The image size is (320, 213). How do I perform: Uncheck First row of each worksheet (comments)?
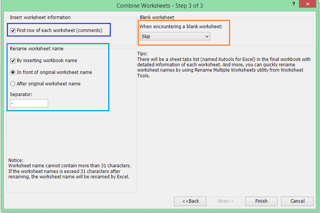(x=13, y=30)
